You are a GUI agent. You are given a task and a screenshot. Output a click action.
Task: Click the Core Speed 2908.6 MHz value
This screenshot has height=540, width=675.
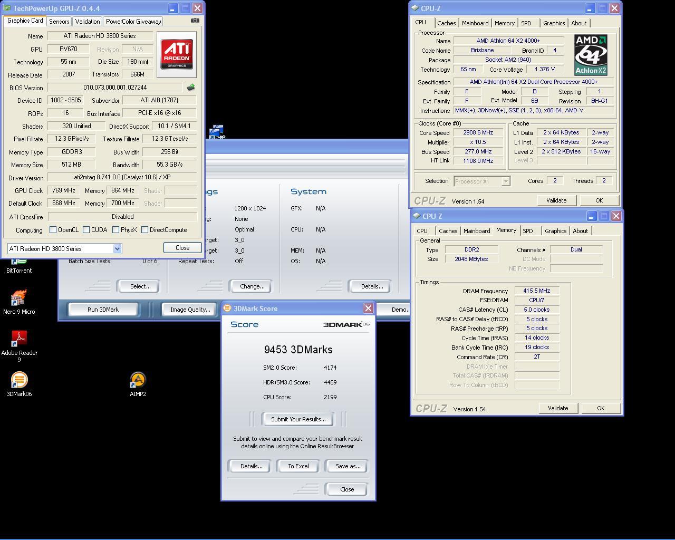(x=478, y=132)
